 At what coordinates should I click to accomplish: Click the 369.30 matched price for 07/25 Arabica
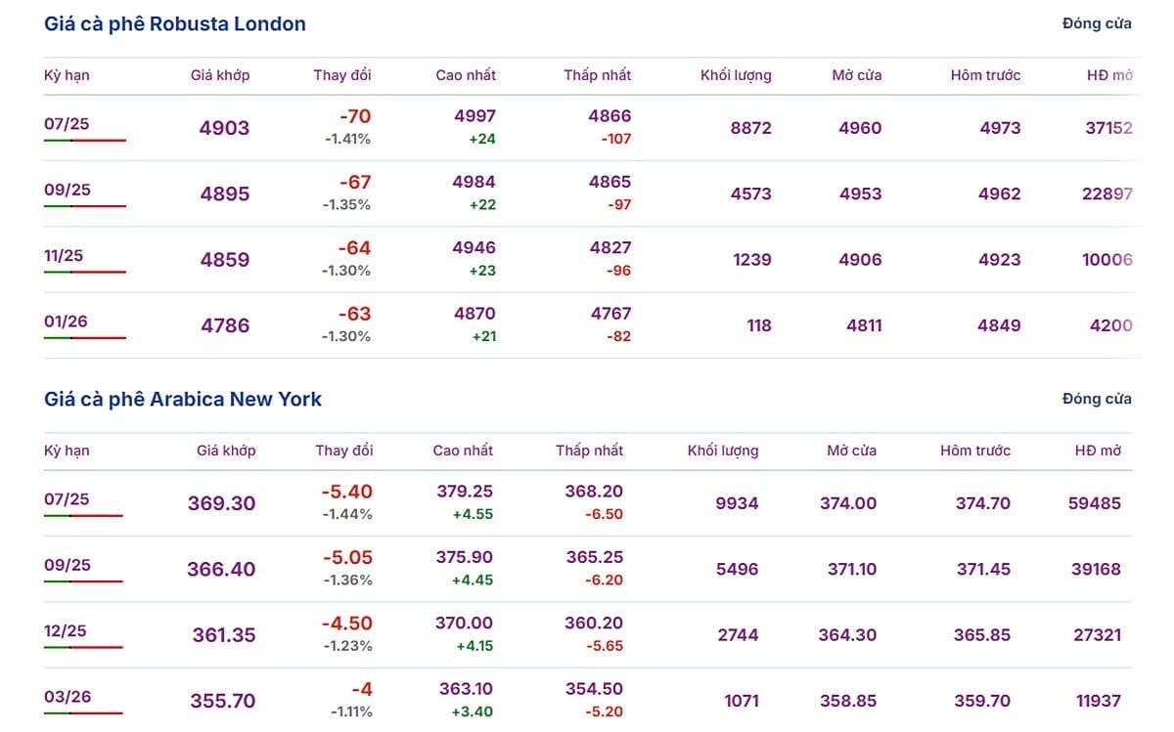pyautogui.click(x=222, y=503)
